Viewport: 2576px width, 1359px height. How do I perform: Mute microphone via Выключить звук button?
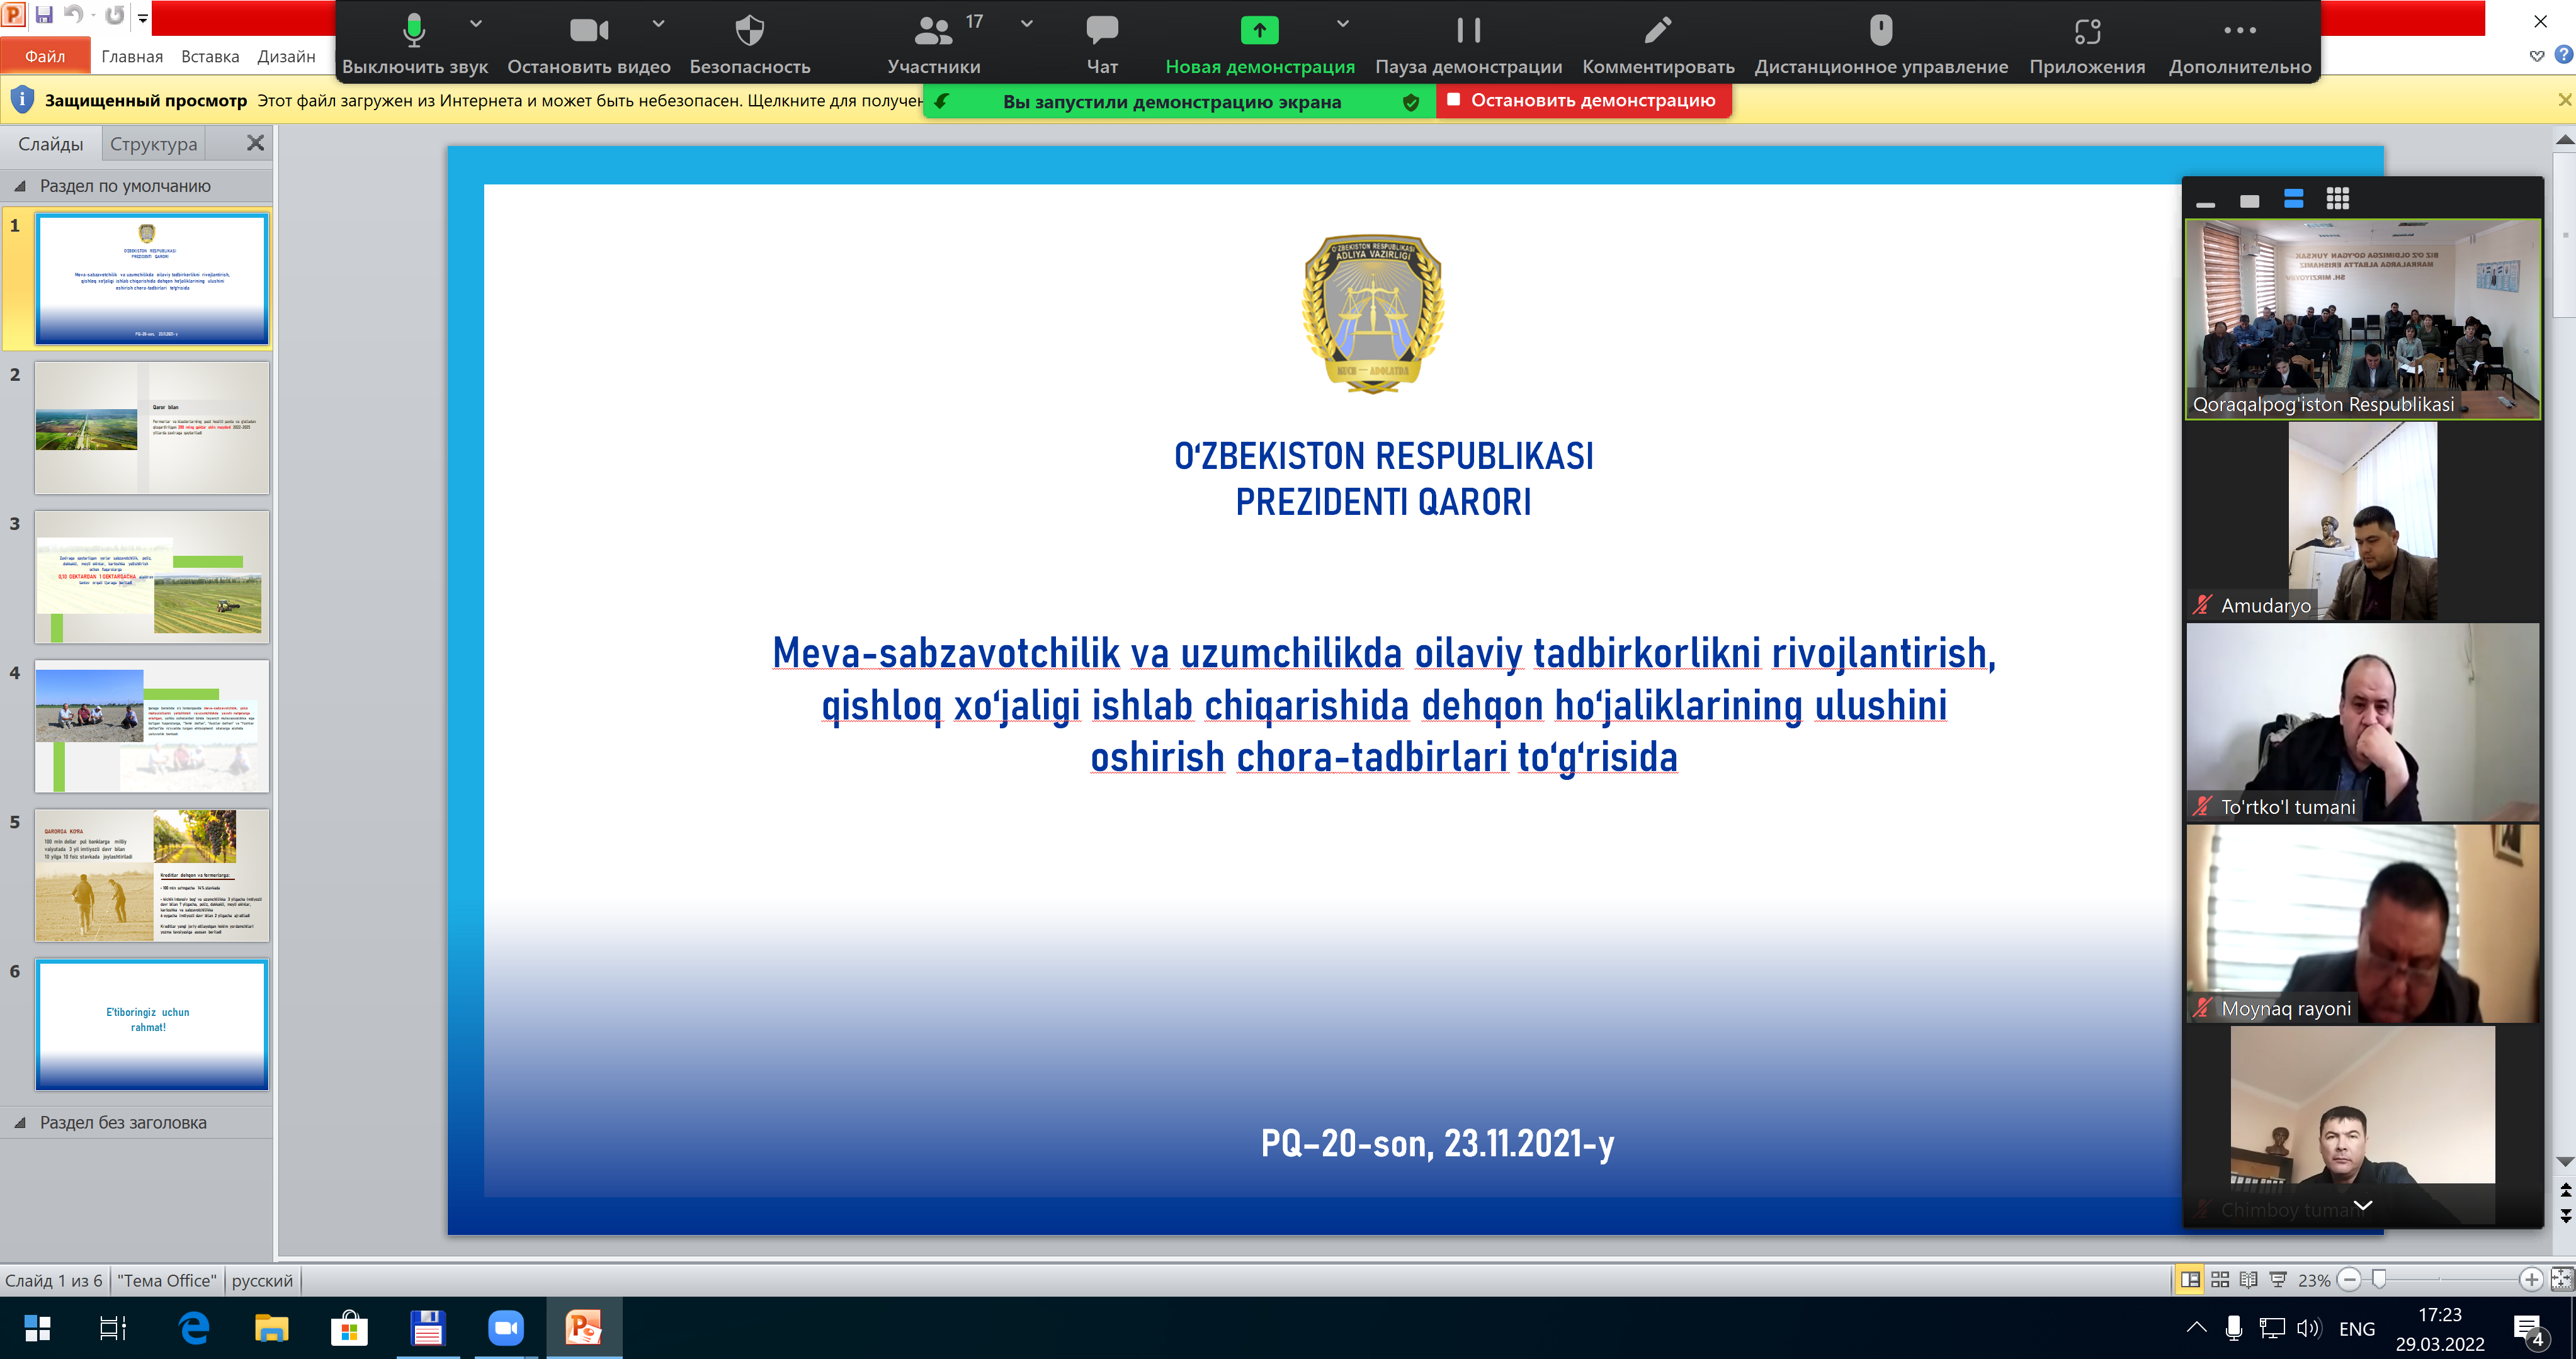coord(414,44)
